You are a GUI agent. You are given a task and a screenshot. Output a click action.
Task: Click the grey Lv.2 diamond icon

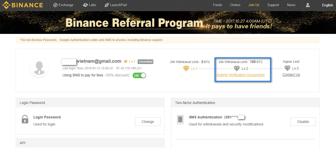click(237, 69)
